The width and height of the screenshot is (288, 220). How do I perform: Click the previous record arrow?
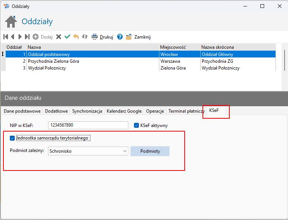[x=12, y=37]
